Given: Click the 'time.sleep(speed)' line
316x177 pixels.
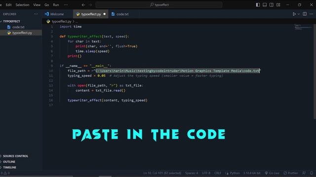Looking at the screenshot, I should pos(92,51).
